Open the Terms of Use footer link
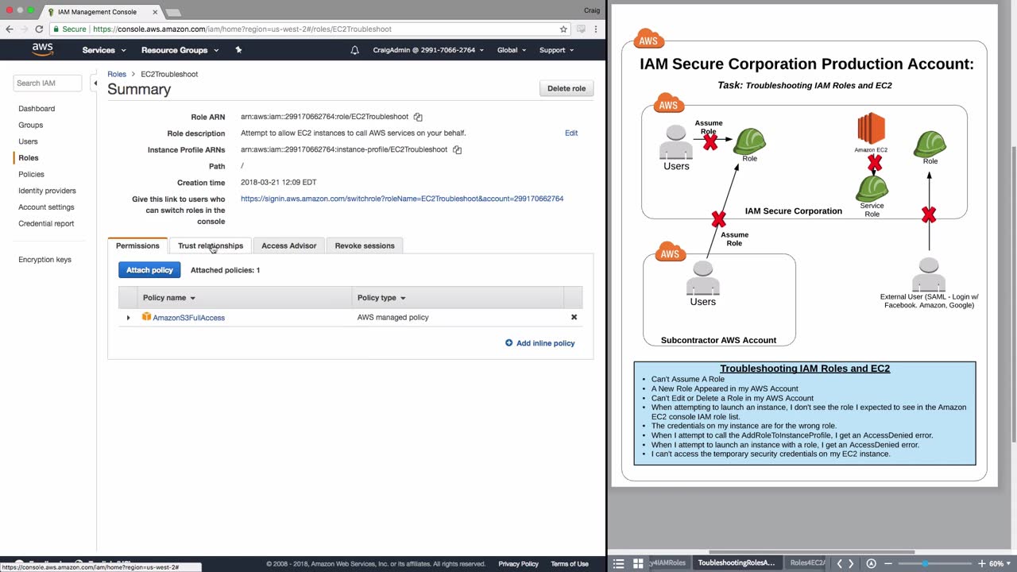1017x572 pixels. point(570,564)
